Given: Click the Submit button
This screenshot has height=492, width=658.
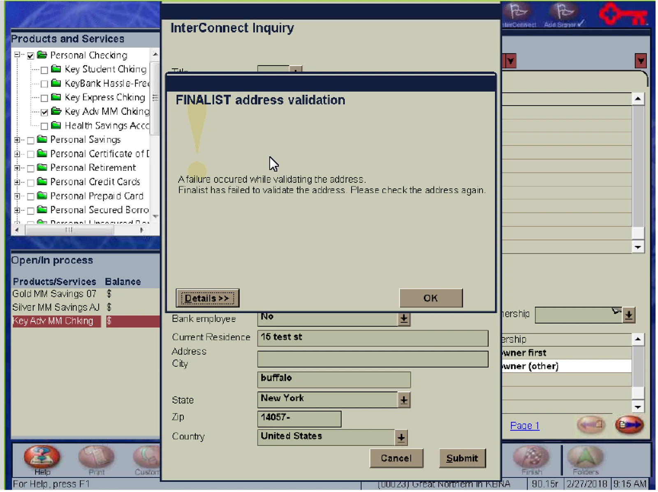Looking at the screenshot, I should [x=462, y=458].
